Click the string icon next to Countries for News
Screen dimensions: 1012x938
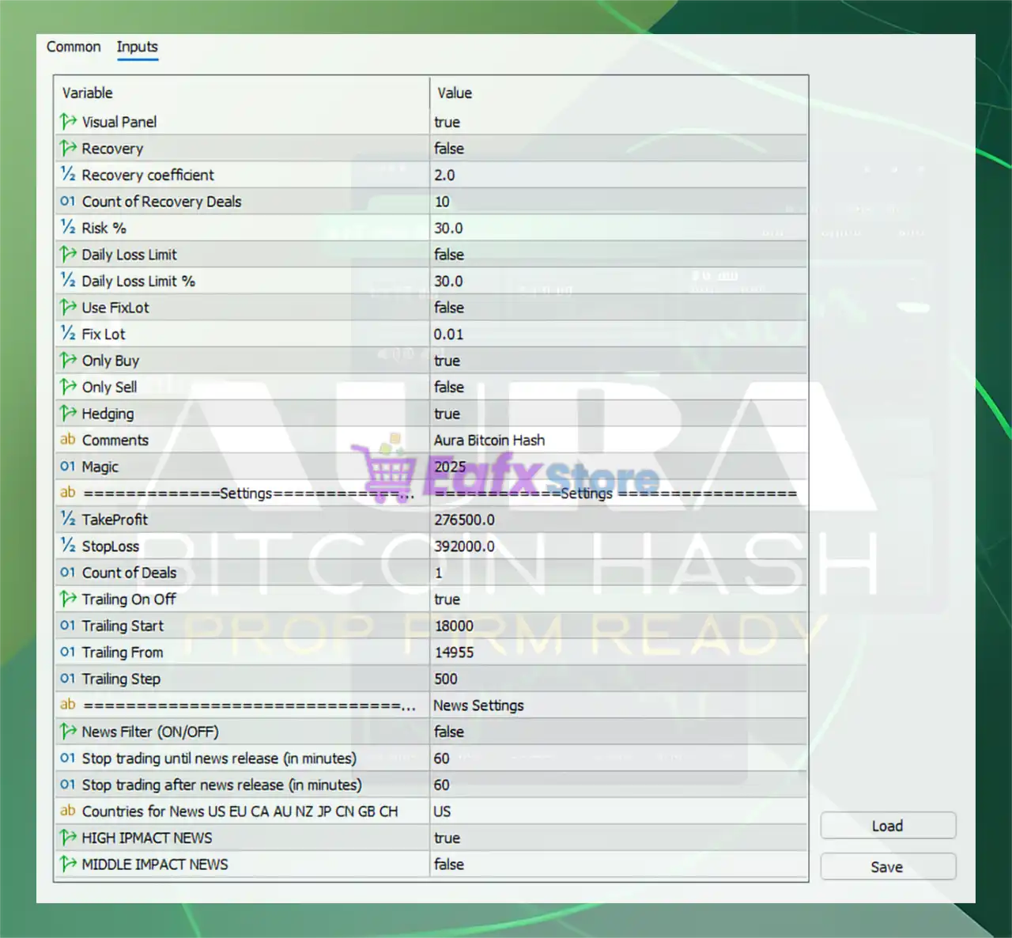[68, 811]
